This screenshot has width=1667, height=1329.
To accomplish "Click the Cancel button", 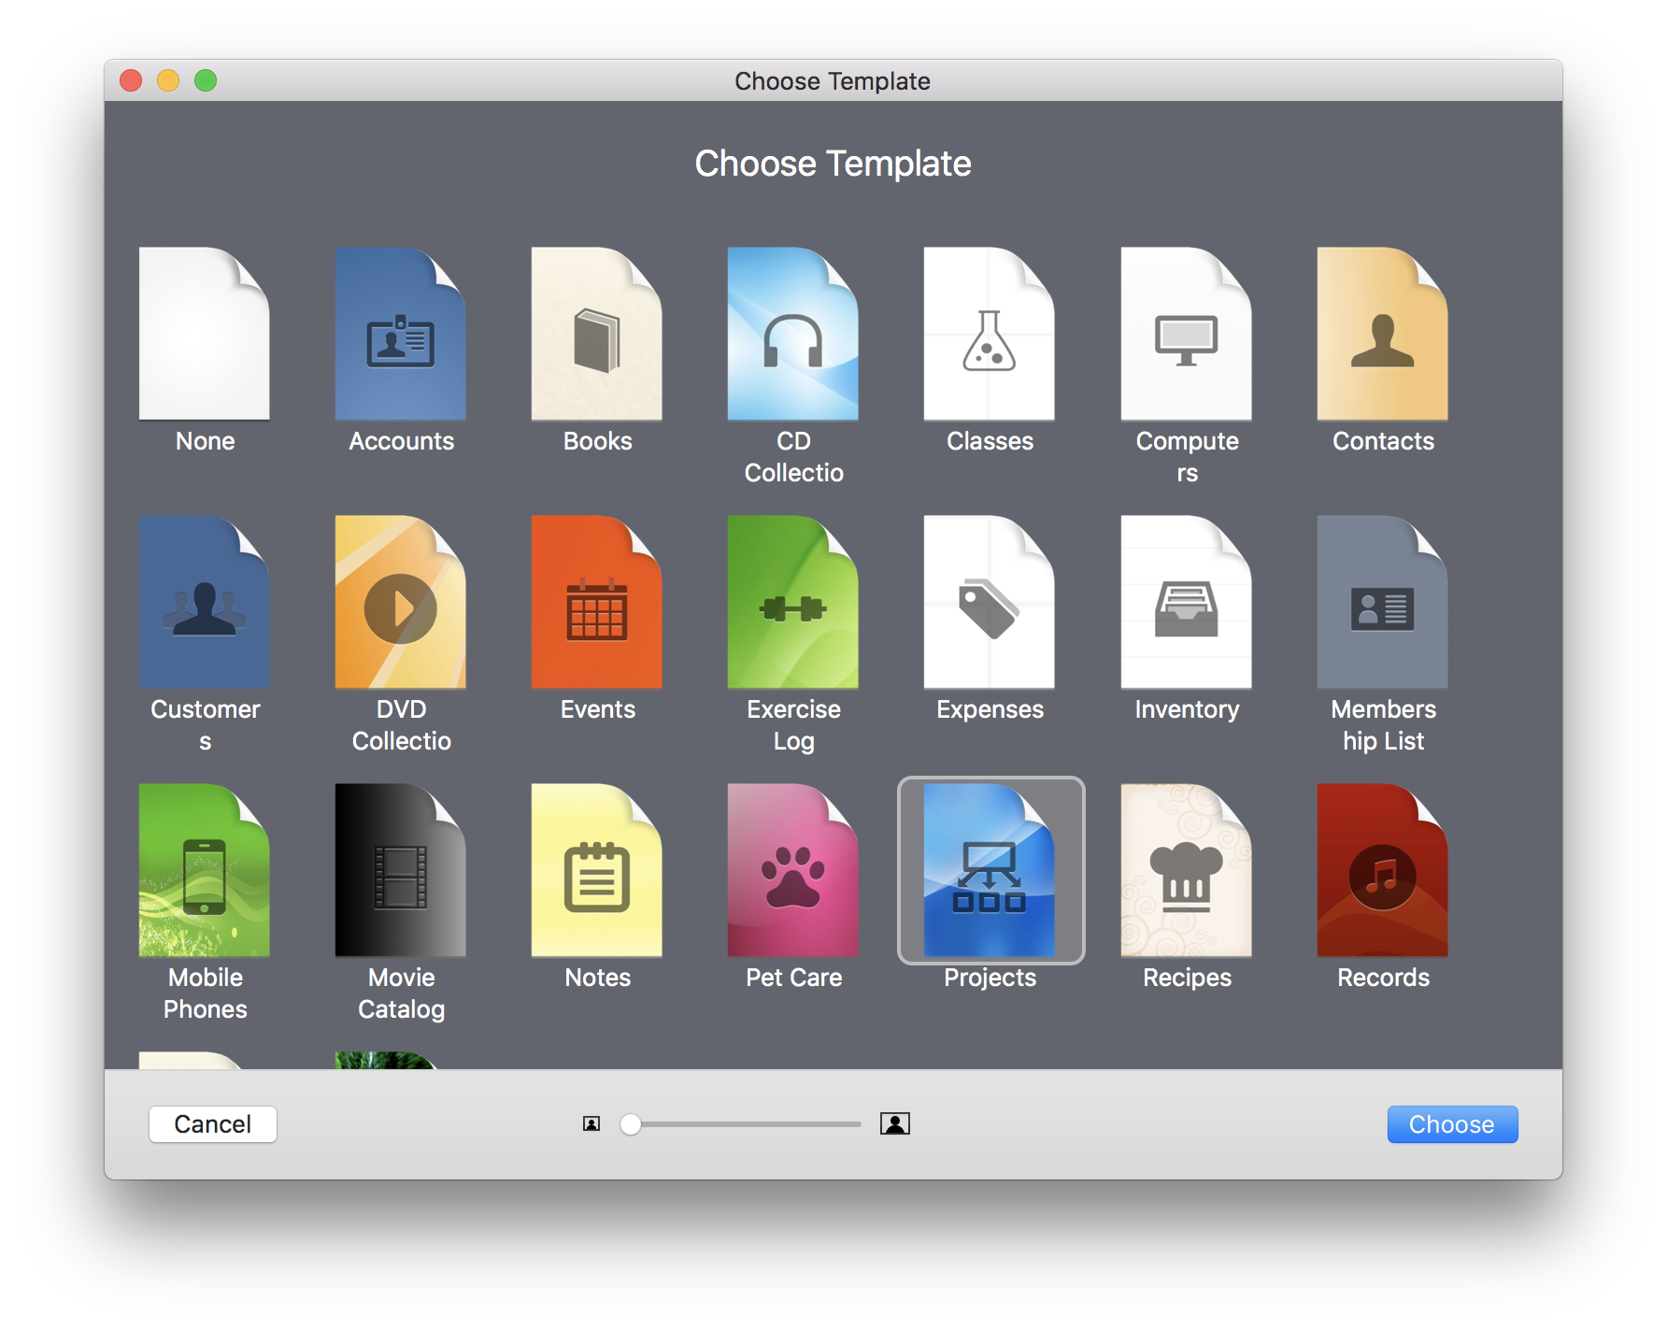I will pyautogui.click(x=213, y=1124).
